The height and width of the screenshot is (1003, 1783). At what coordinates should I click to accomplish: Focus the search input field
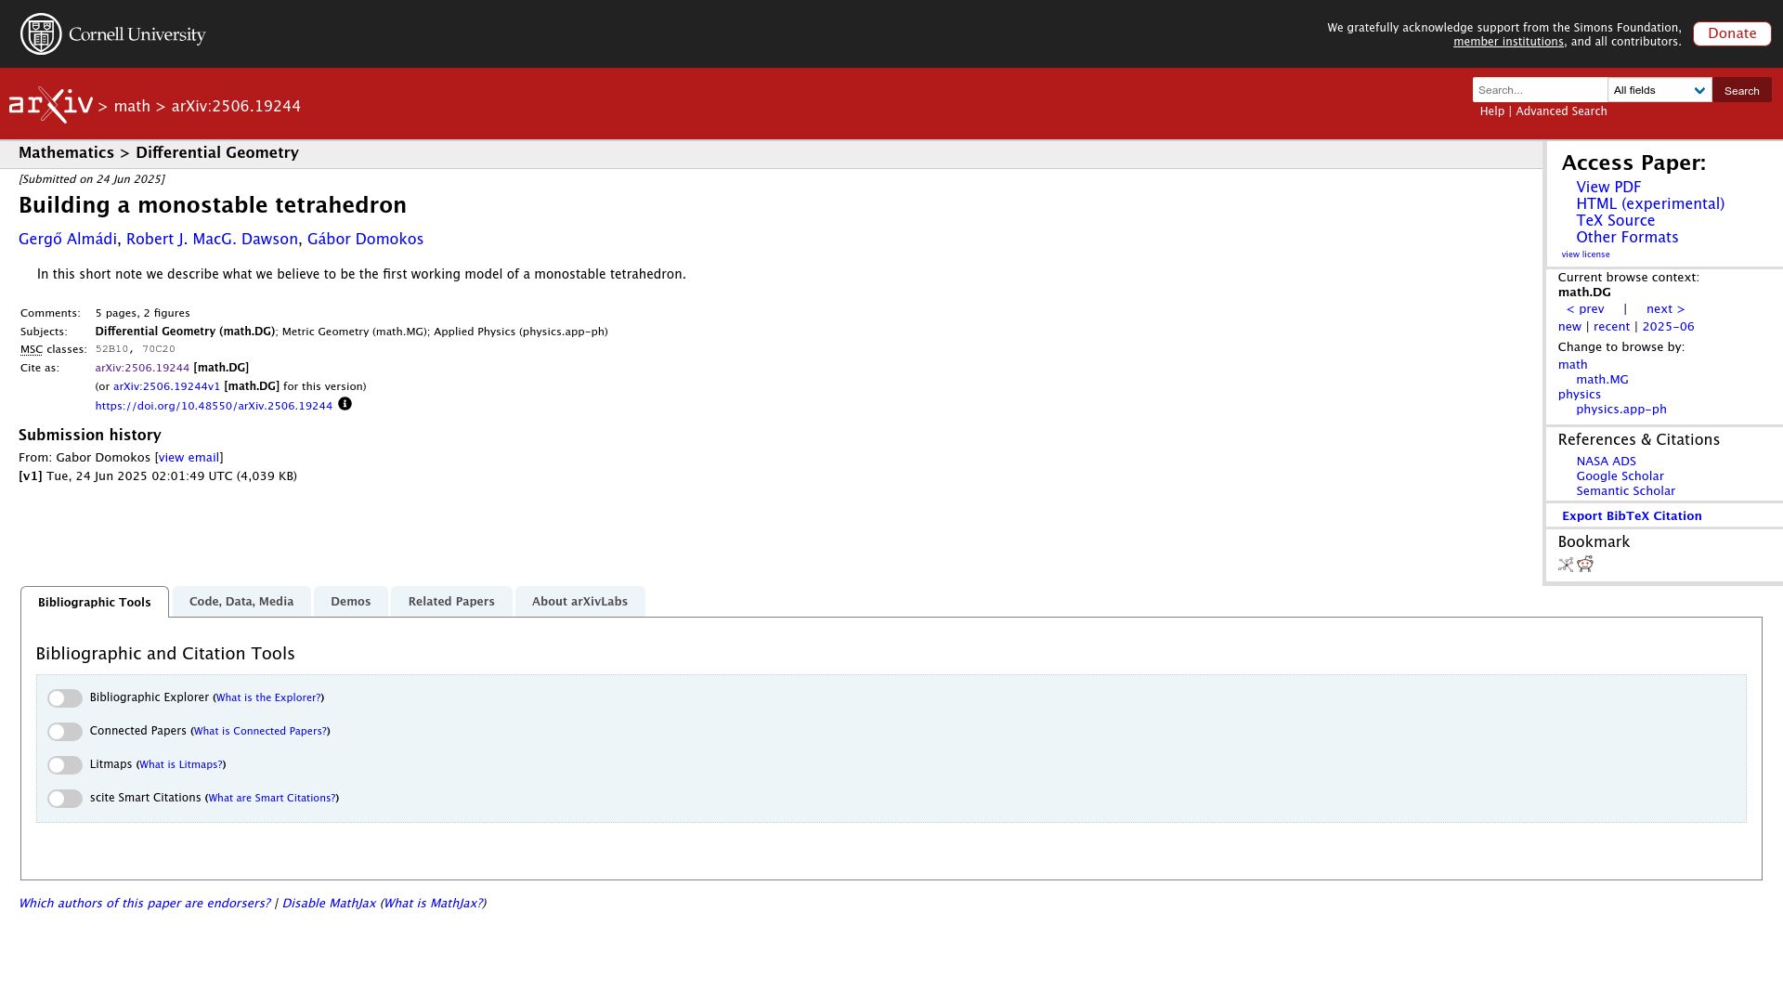(1540, 90)
